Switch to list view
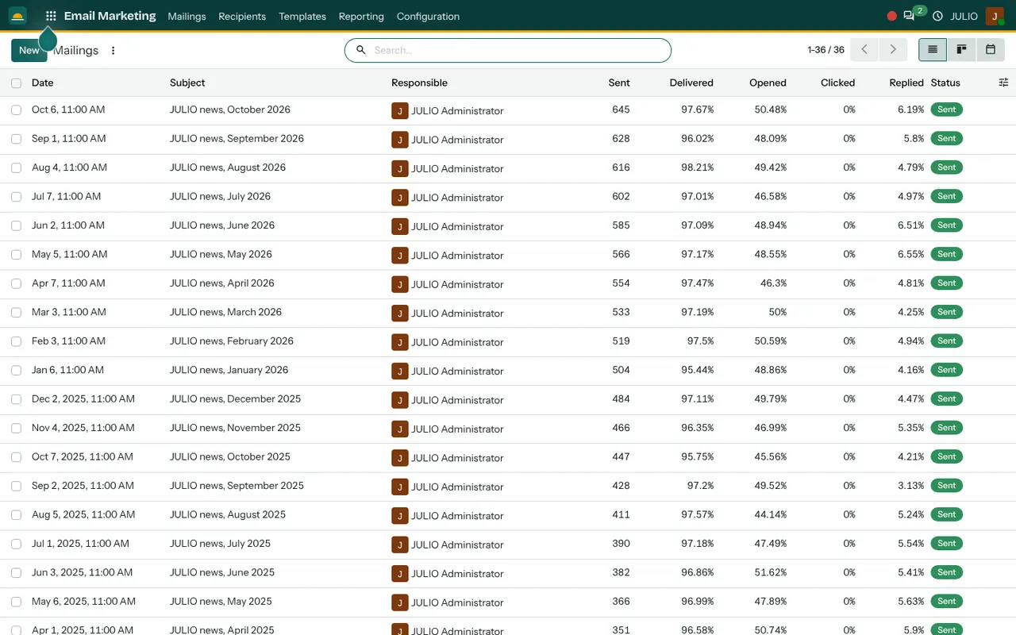Image resolution: width=1016 pixels, height=635 pixels. pos(933,50)
